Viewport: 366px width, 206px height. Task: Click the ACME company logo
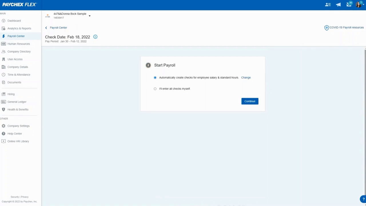coord(47,16)
